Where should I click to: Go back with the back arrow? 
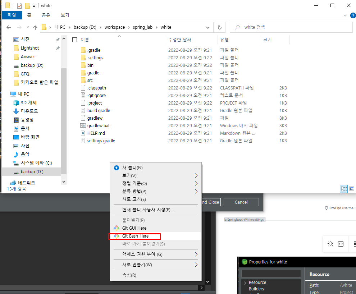9,27
